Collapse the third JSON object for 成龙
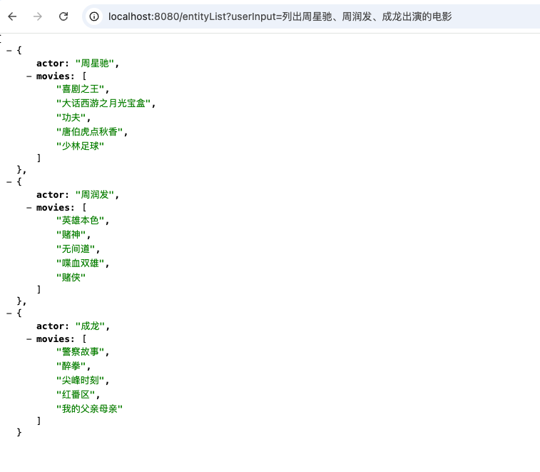 pyautogui.click(x=9, y=313)
